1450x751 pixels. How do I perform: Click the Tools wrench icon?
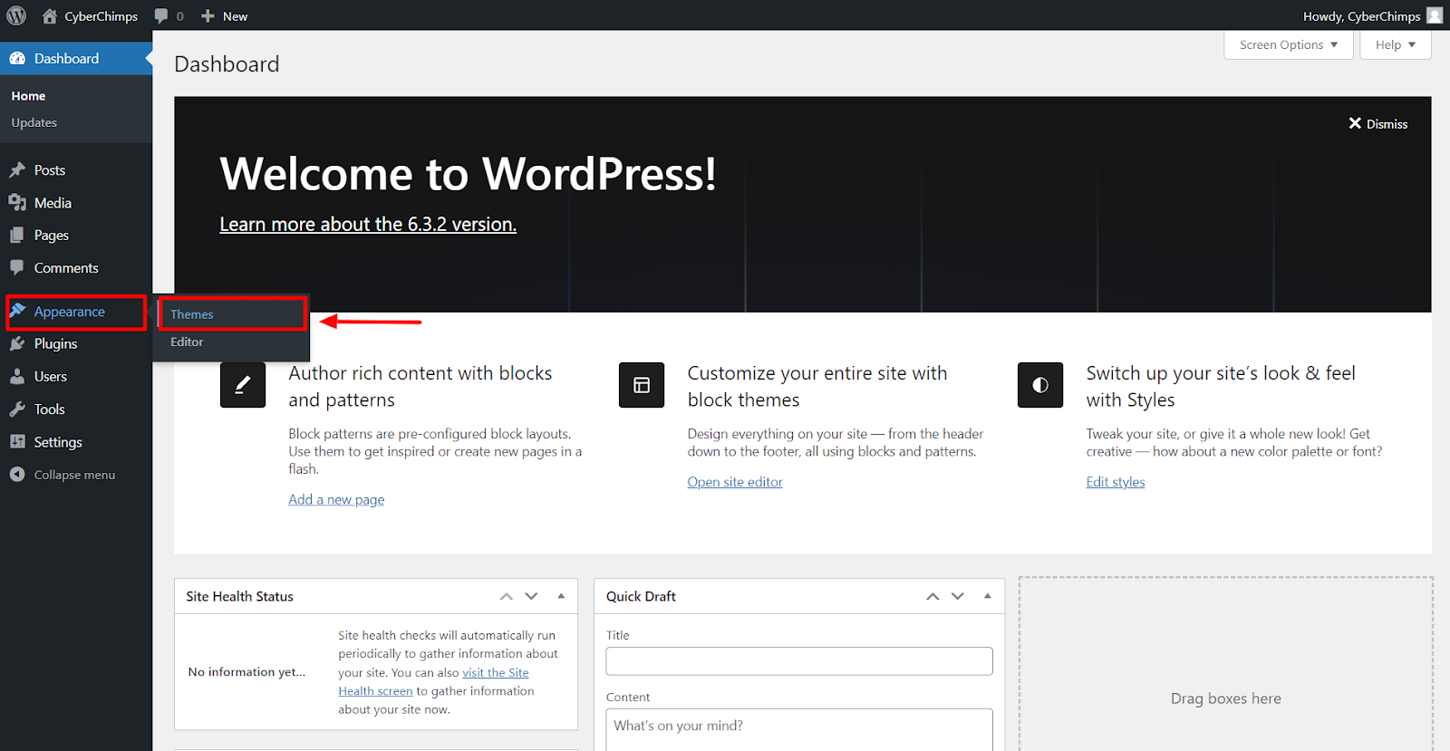coord(17,409)
